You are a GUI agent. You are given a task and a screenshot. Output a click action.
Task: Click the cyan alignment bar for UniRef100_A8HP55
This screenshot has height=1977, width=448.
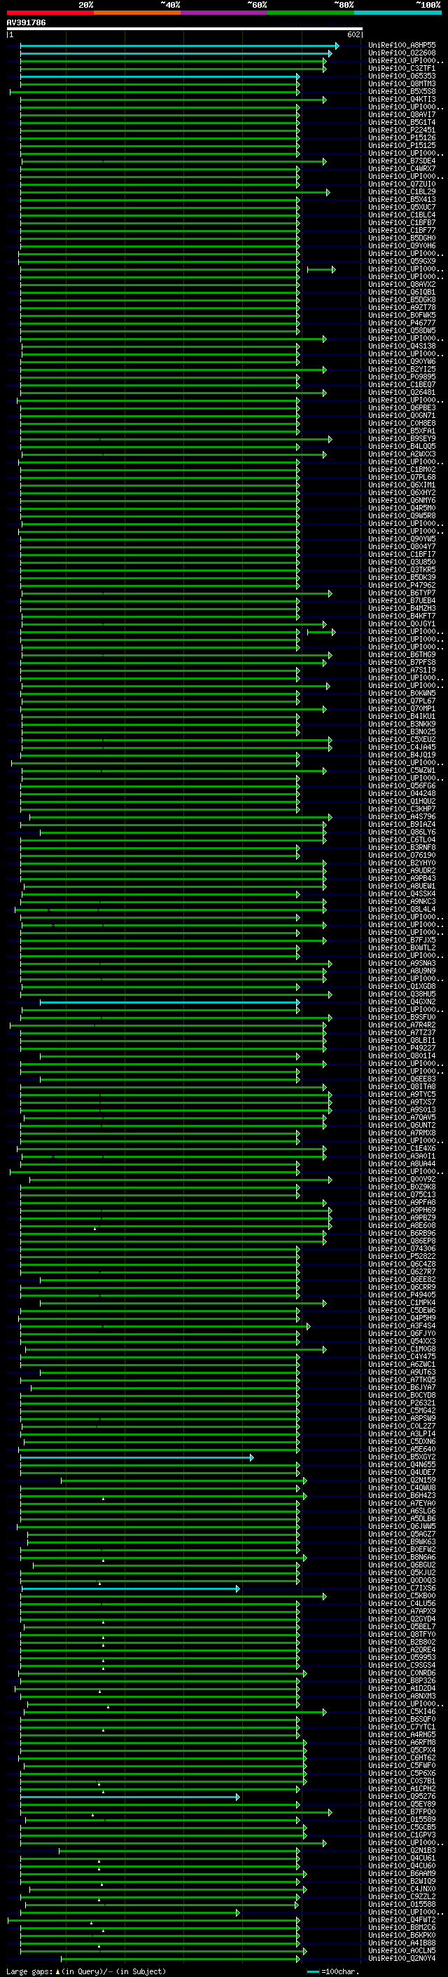click(x=179, y=46)
